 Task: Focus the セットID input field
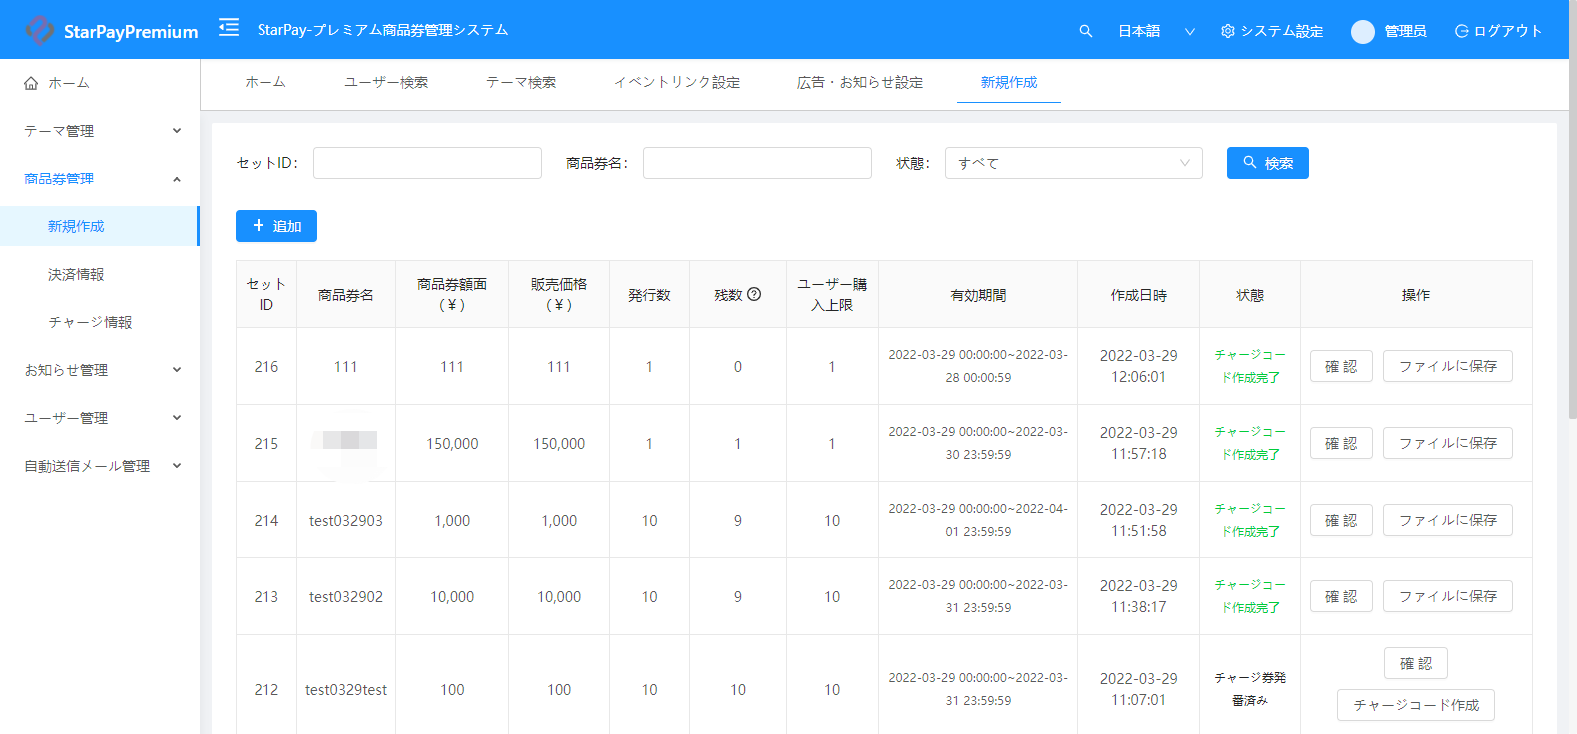click(x=427, y=163)
